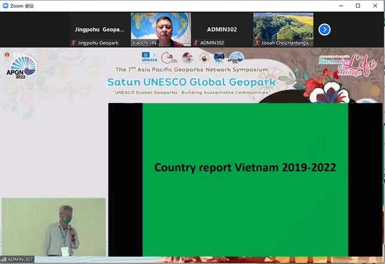Select Jooah Choi's landscape video thumbnail
This screenshot has height=264, width=385.
[283, 26]
